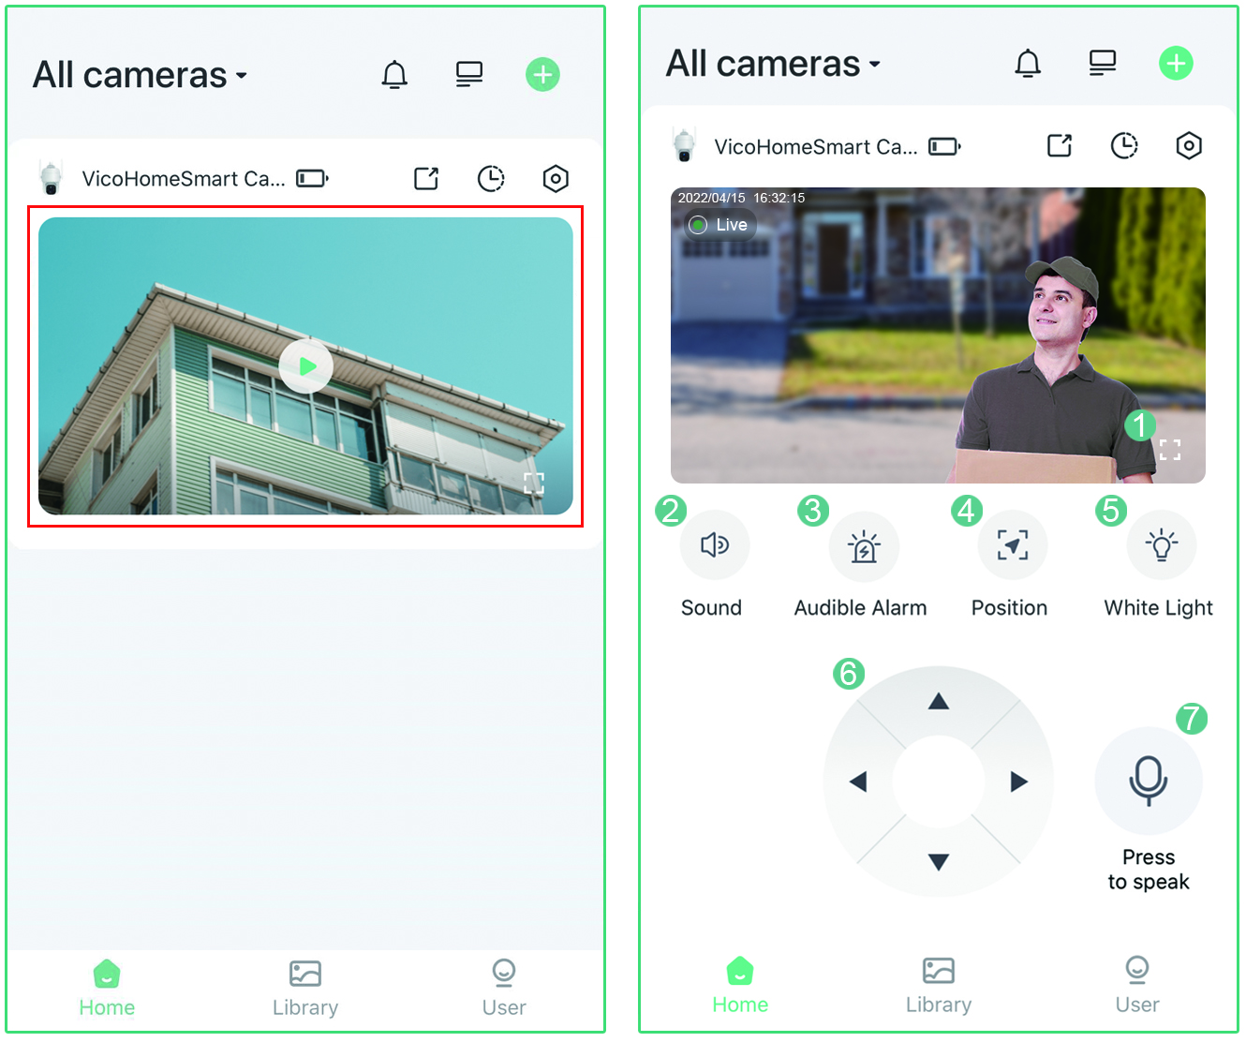Expand All cameras dropdown, left screen
This screenshot has width=1246, height=1042.
coord(141,75)
